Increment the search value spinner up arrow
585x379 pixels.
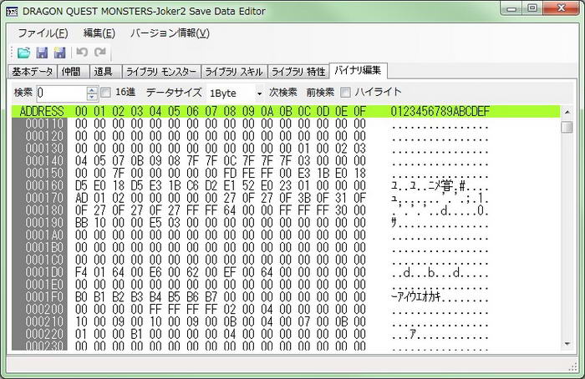tap(92, 88)
